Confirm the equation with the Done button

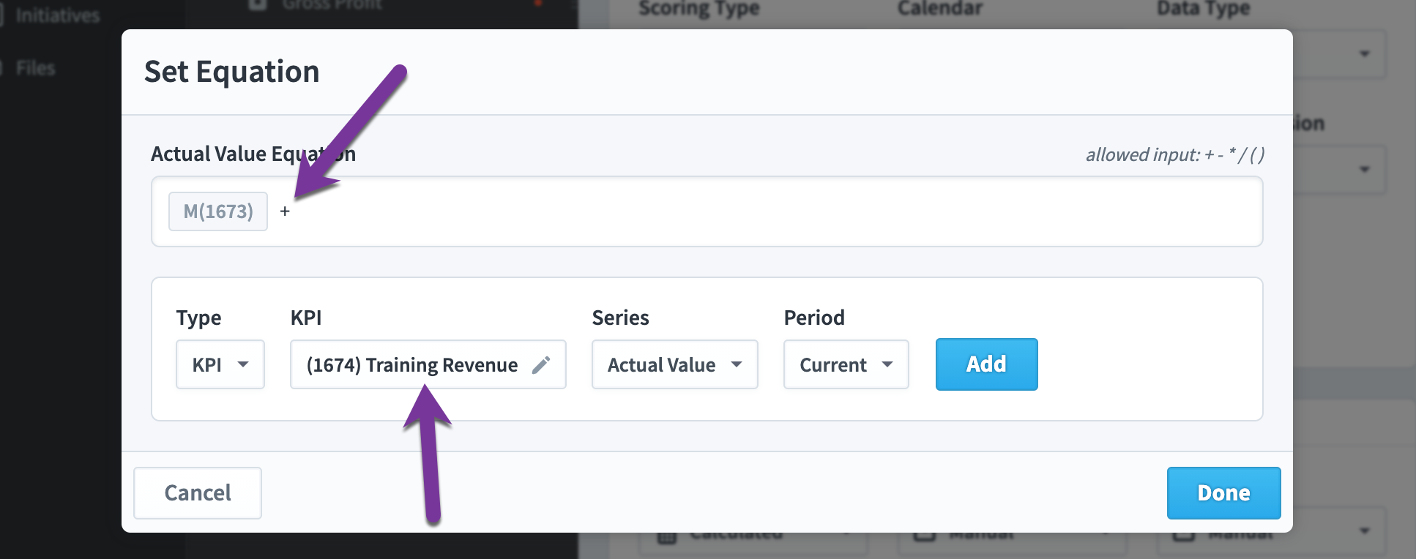click(1224, 493)
